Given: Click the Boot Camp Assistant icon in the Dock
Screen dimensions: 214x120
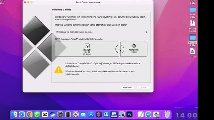Looking at the screenshot, I should [156, 114].
